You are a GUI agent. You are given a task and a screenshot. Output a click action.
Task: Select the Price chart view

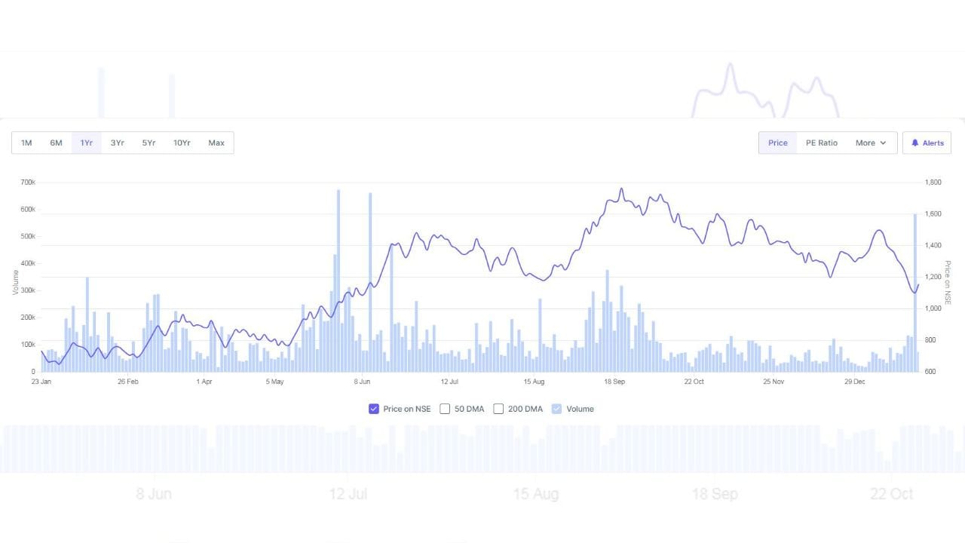pos(777,143)
